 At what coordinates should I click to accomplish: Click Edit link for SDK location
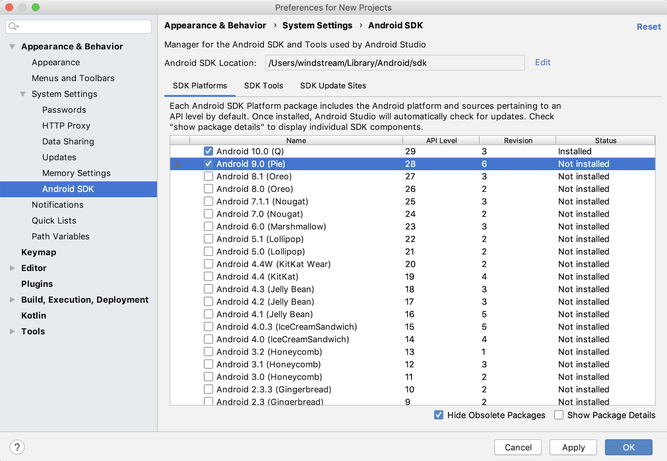pos(543,63)
